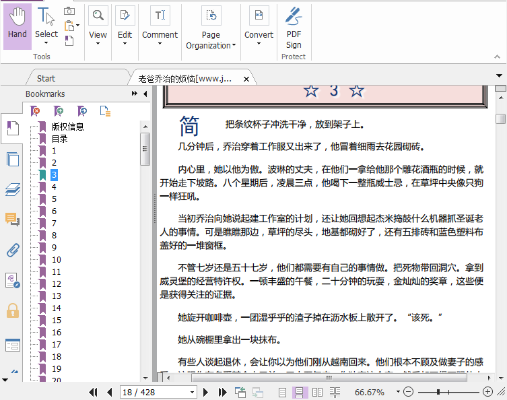This screenshot has height=400, width=507.
Task: Click the delete bookmark icon
Action: [x=36, y=111]
